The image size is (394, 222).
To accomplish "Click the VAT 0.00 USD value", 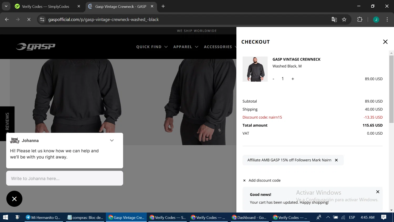I will 375,133.
